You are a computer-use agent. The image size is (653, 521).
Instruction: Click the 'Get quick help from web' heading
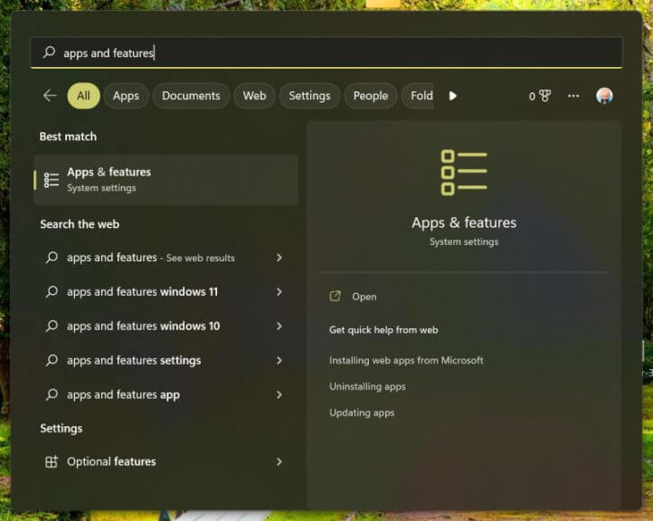(x=383, y=330)
